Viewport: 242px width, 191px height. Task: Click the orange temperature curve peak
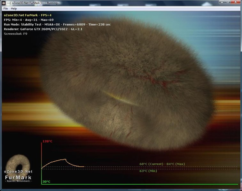pyautogui.click(x=65, y=159)
